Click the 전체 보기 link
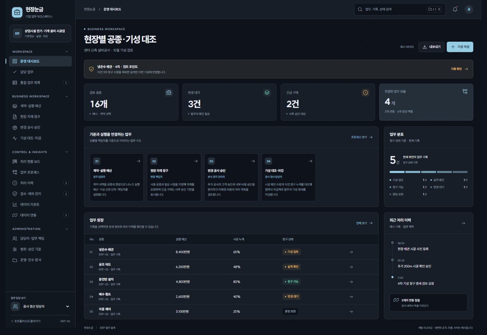Viewport: 487px width, 335px height. pyautogui.click(x=364, y=223)
